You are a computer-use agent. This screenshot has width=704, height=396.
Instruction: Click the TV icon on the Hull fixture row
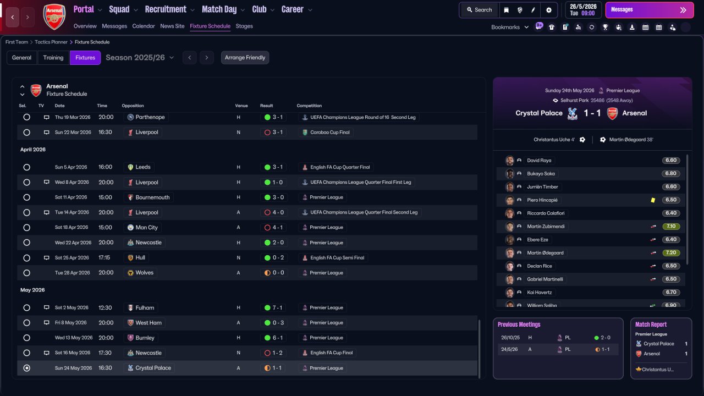[x=47, y=258]
